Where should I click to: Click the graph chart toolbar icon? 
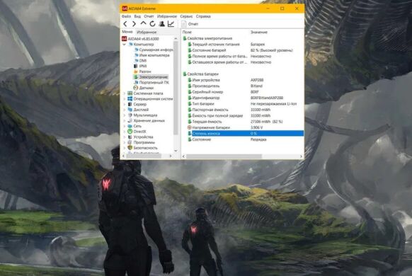point(171,24)
